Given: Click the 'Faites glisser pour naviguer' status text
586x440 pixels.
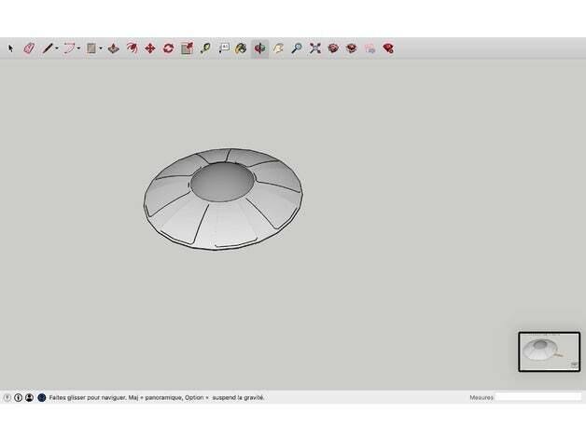Looking at the screenshot, I should click(x=88, y=397).
